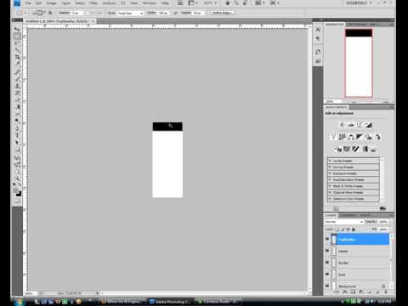
Task: Select the Brush tool
Action: pos(17,79)
